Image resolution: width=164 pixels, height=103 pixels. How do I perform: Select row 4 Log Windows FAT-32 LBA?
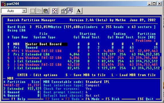[83, 58]
